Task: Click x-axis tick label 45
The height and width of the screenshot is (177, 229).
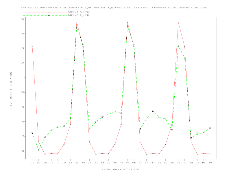Action: [128, 163]
